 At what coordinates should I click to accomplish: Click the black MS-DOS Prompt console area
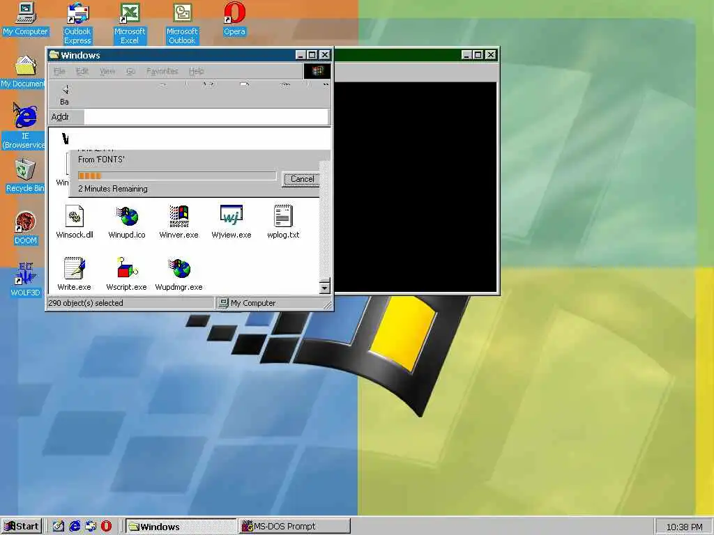pos(416,187)
